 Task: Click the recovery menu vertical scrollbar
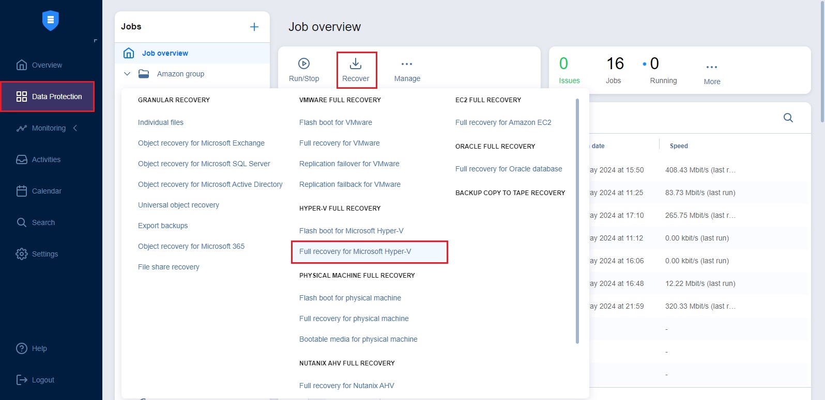(x=577, y=222)
